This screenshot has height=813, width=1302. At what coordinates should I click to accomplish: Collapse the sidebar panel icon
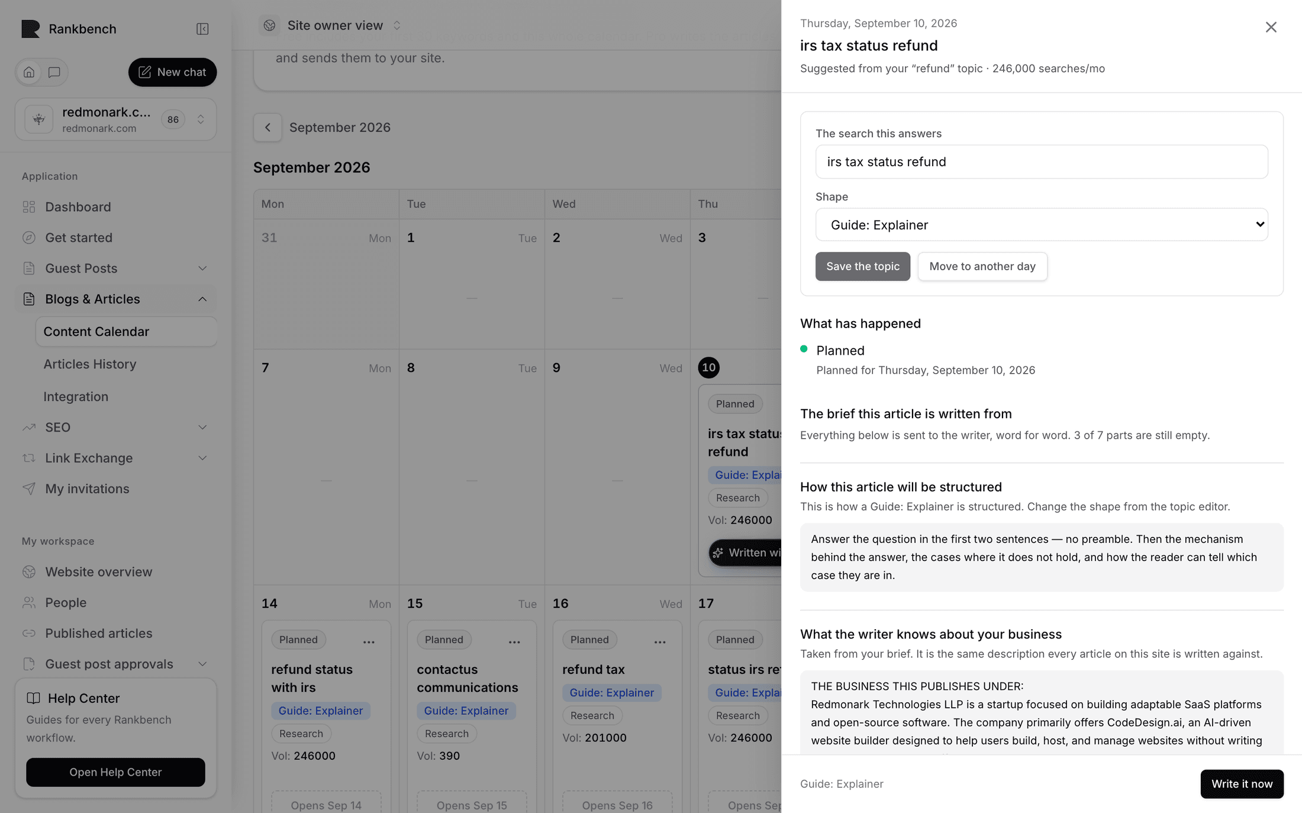click(x=202, y=29)
